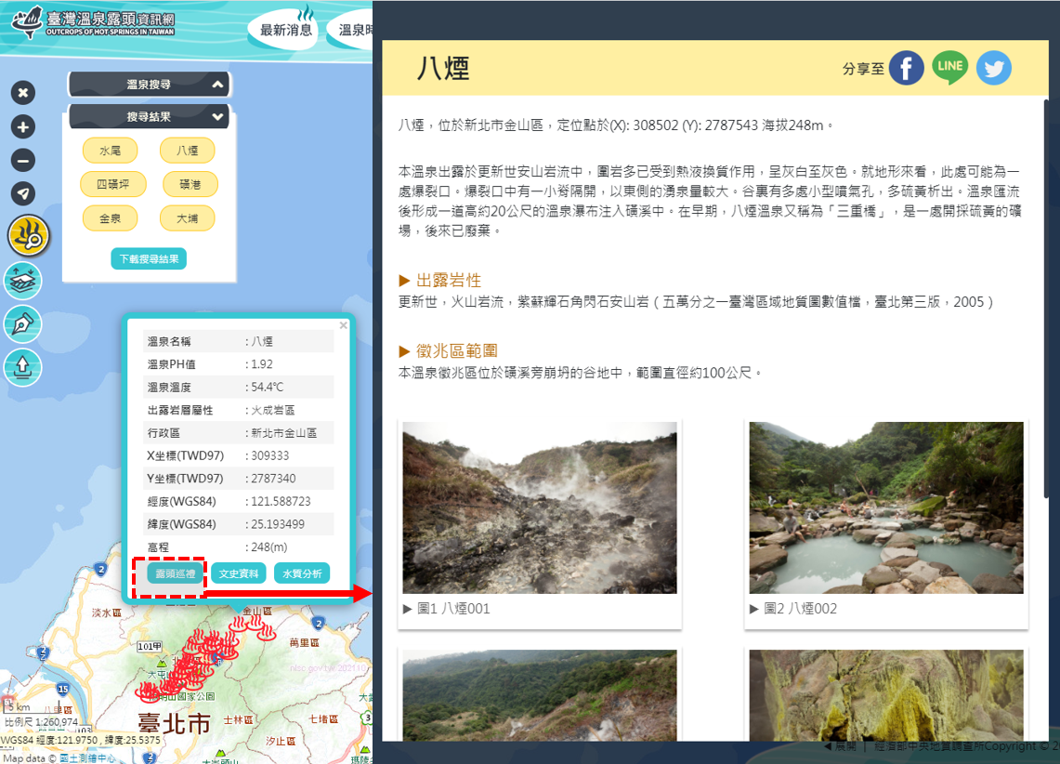The height and width of the screenshot is (764, 1060).
Task: Locate my position with the arrow icon
Action: click(23, 194)
